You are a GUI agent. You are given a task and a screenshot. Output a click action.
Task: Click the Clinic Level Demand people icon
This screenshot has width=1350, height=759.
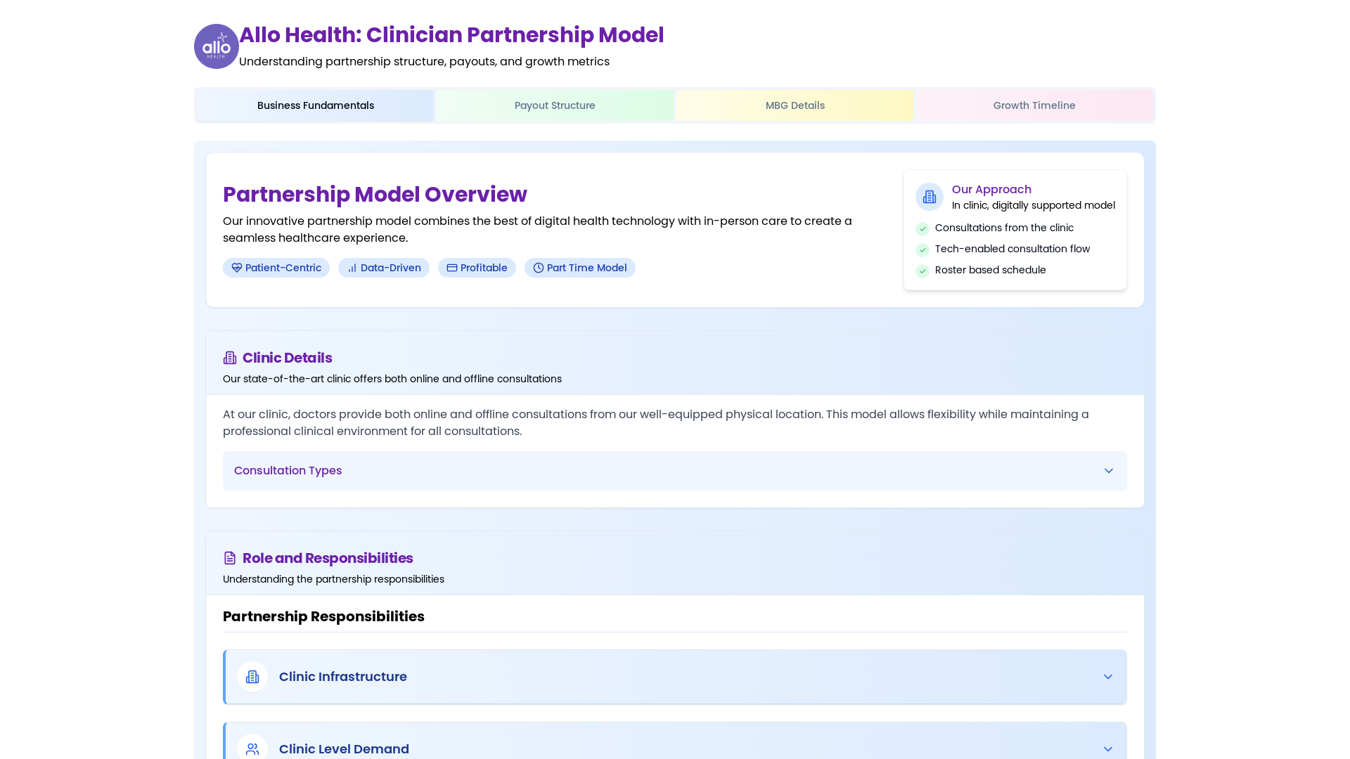click(x=252, y=749)
